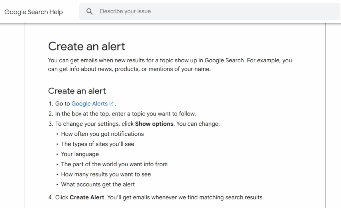Go to Google Search Help home
This screenshot has height=208, width=341.
pyautogui.click(x=34, y=12)
